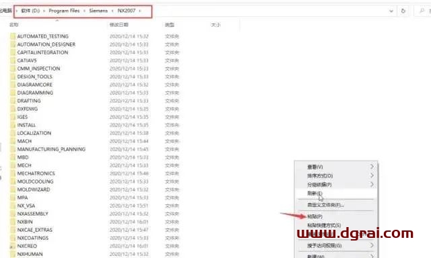431x258 pixels.
Task: Choose 粘贴快捷方式(S) from context menu
Action: tap(337, 225)
